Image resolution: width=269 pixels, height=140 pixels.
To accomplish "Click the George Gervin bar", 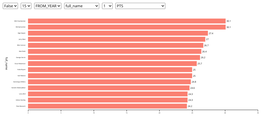I will [114, 57].
